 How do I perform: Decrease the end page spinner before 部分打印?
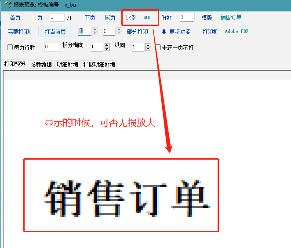[x=119, y=33]
